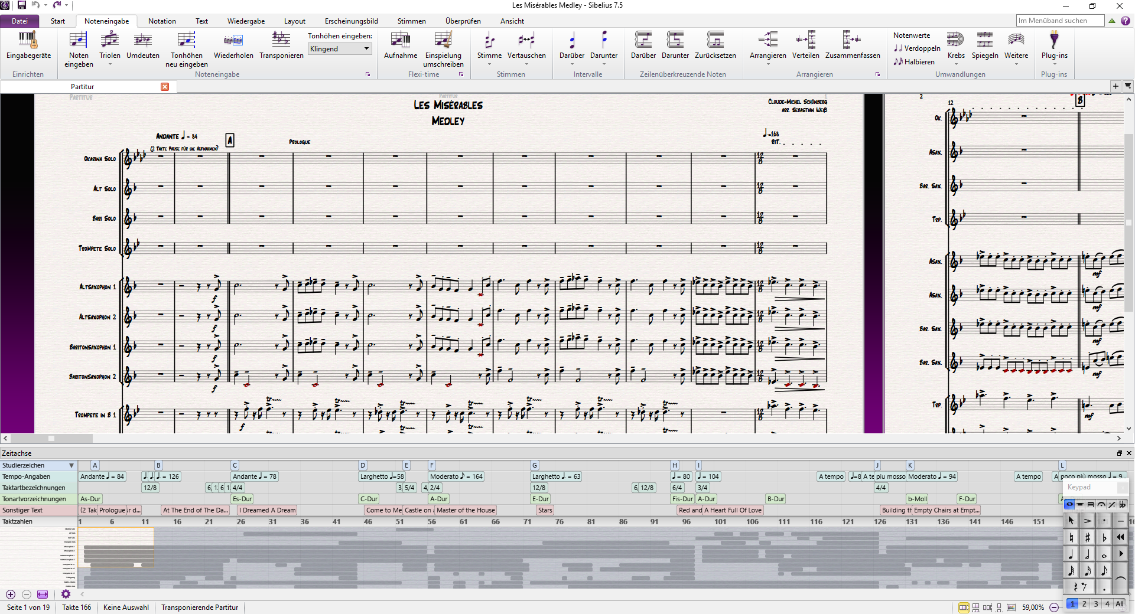Enable voice 4 on the Keypad

click(1108, 604)
